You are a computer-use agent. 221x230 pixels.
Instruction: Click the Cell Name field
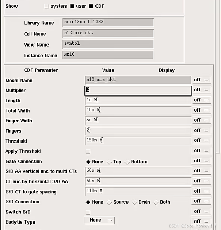(x=108, y=33)
